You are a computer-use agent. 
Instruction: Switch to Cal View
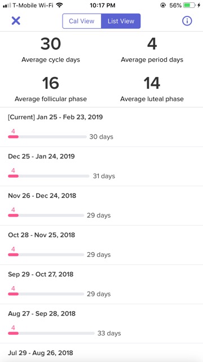click(82, 21)
